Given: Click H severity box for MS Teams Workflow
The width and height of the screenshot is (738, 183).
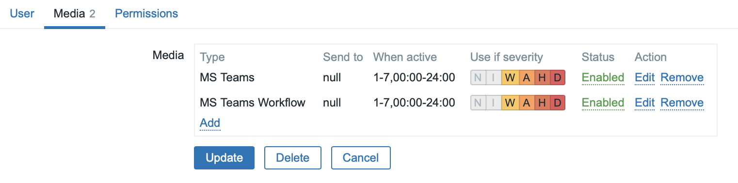Looking at the screenshot, I should tap(542, 103).
